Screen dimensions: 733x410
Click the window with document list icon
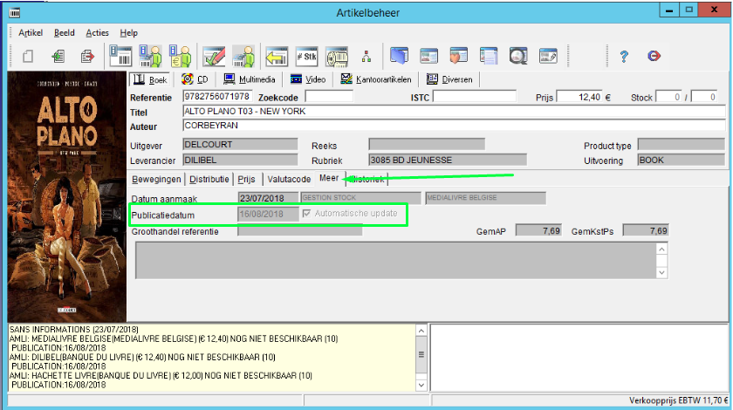(x=489, y=56)
